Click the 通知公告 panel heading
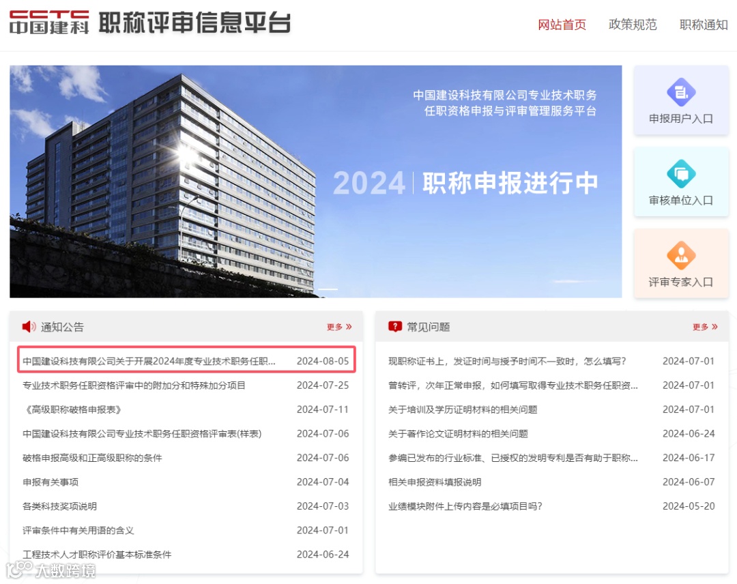The image size is (737, 584). (62, 327)
